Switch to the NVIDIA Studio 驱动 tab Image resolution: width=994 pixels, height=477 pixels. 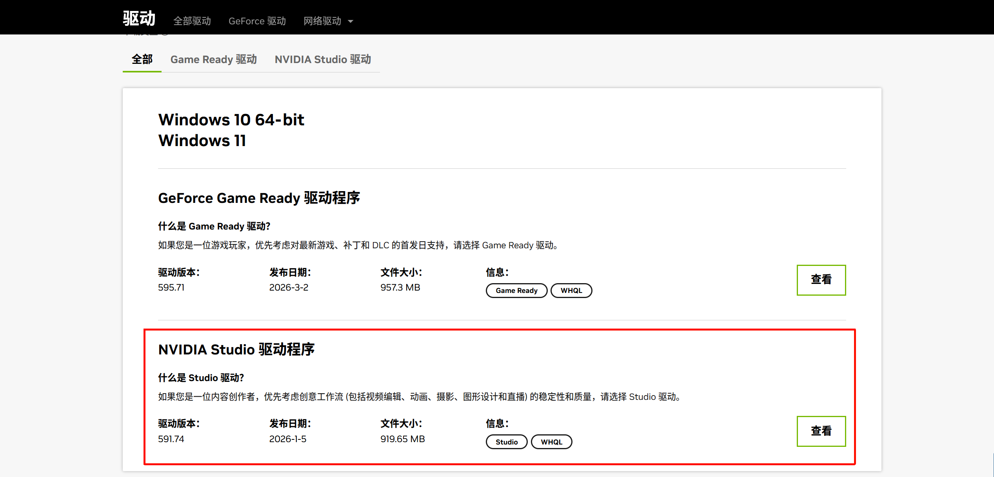pos(323,60)
